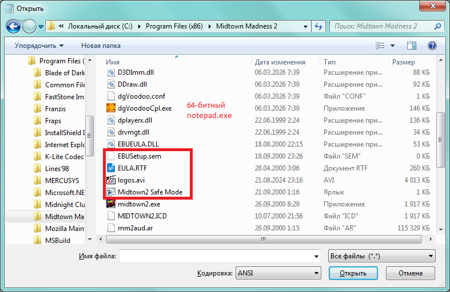450x292 pixels.
Task: Click the horizontal scrollbar thumb
Action: [x=264, y=239]
